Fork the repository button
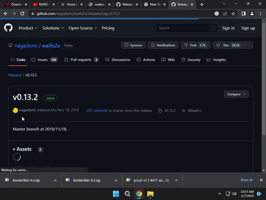Image resolution: width=266 pixels, height=200 pixels. tap(195, 45)
